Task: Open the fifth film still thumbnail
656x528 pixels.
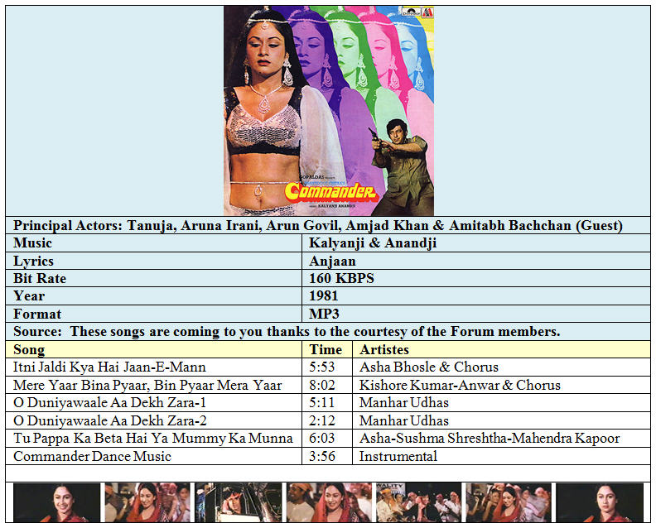Action: (x=419, y=502)
